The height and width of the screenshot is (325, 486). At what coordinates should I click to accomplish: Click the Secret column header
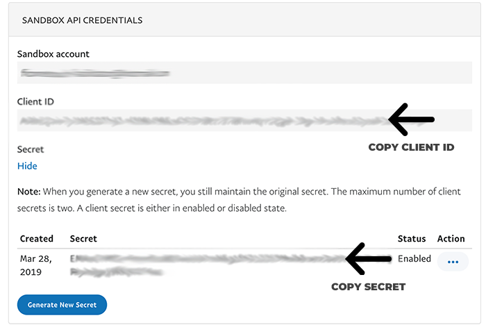[x=83, y=238]
